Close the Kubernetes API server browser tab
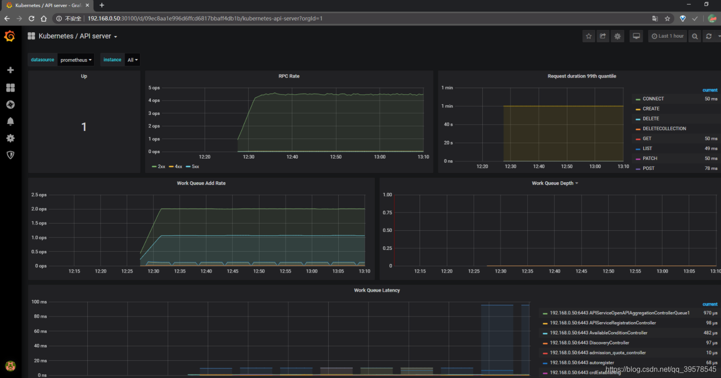 click(87, 5)
